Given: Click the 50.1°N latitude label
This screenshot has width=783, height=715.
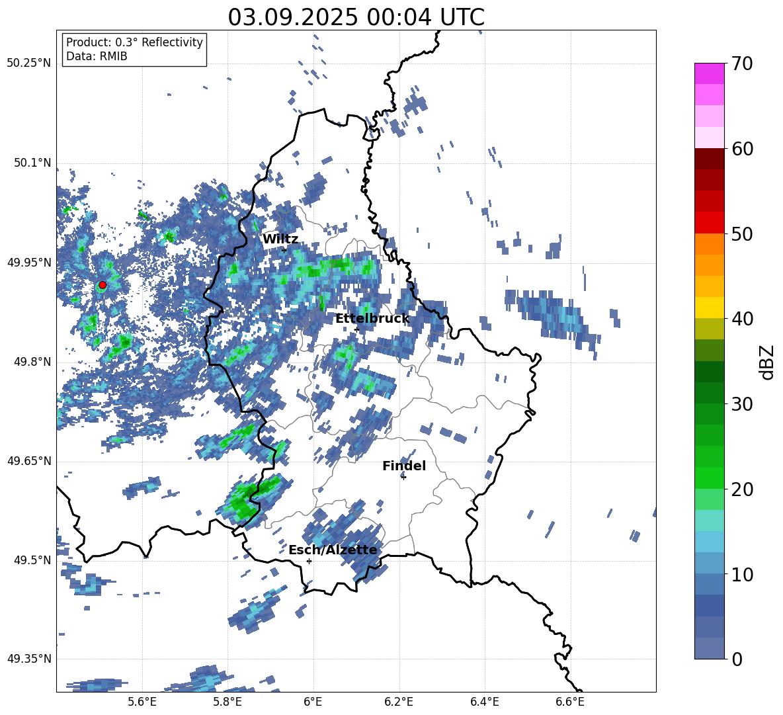Looking at the screenshot, I should pyautogui.click(x=32, y=163).
